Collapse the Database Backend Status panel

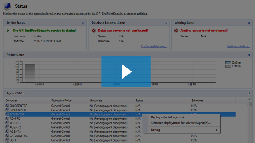(x=166, y=23)
